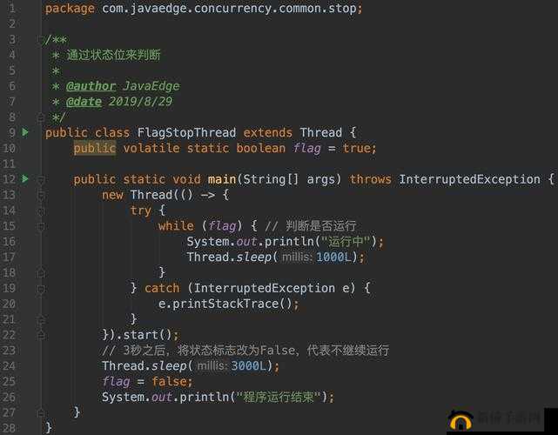Click the run icon beside class FlagStopThread
The height and width of the screenshot is (435, 558).
25,132
